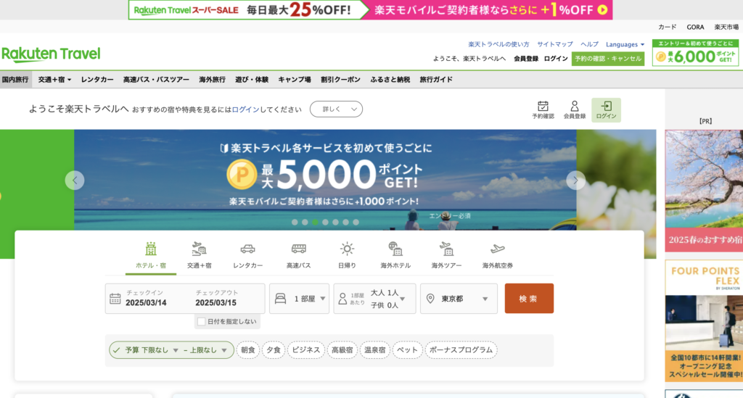The width and height of the screenshot is (743, 398).
Task: Toggle the 夕食 filter chip
Action: [274, 350]
